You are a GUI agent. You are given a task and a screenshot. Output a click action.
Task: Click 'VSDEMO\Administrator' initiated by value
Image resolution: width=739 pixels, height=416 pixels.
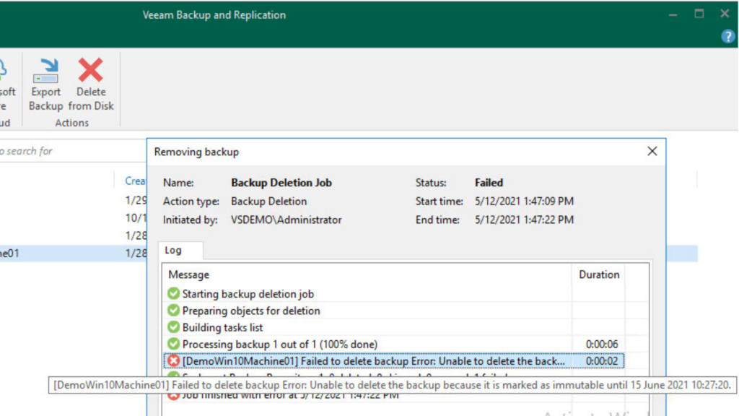click(286, 220)
